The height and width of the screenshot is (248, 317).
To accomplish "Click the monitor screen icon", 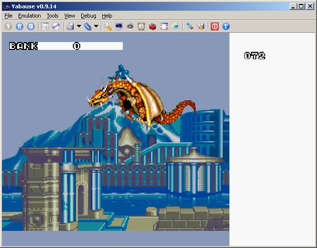I will (x=119, y=26).
